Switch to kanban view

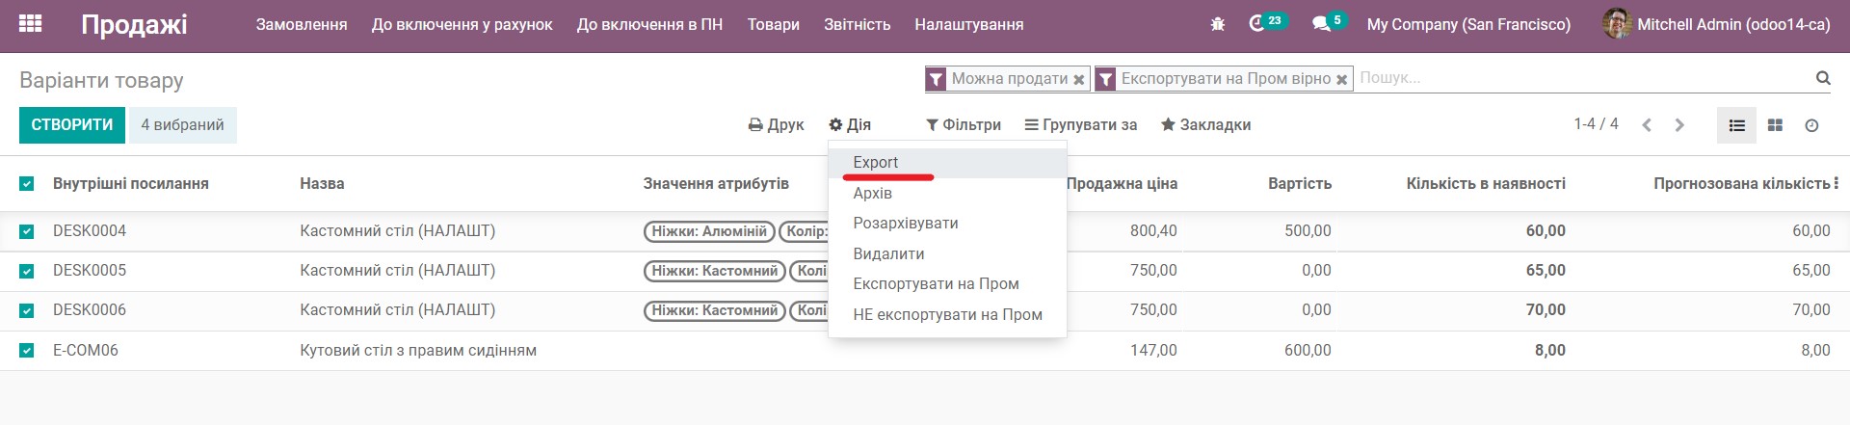coord(1775,125)
